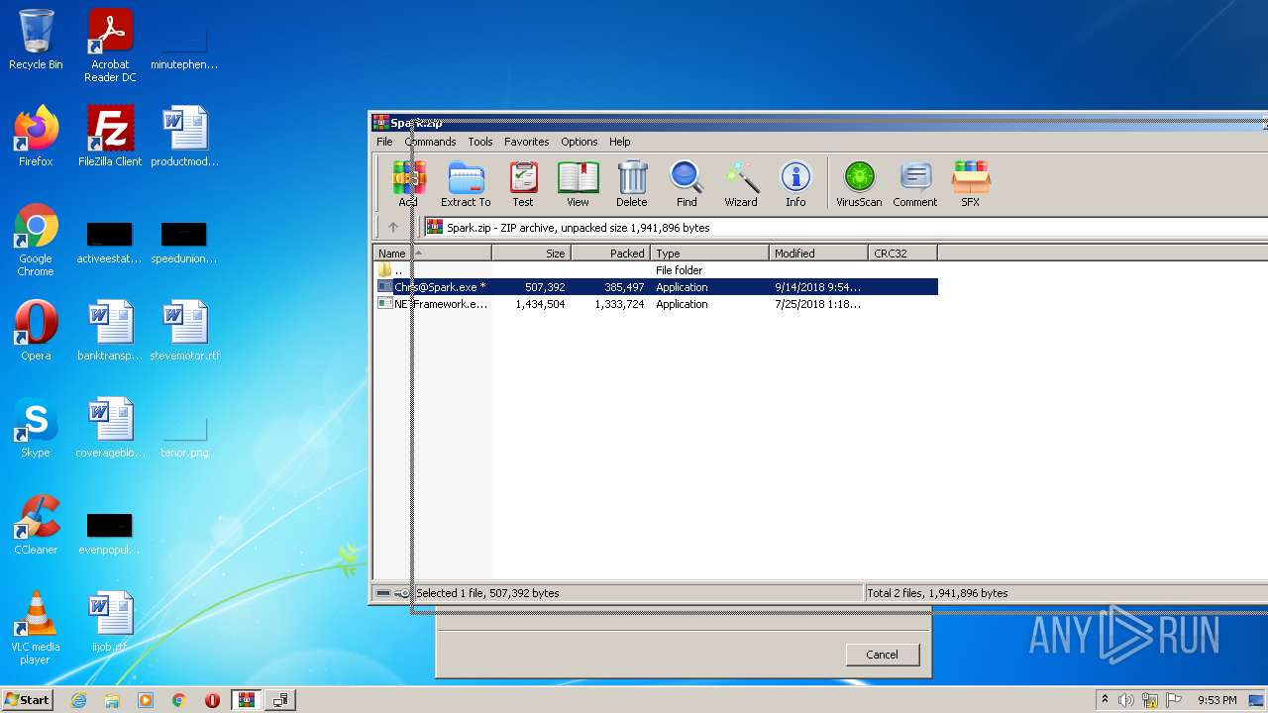Open the iijob.rtf desktop file

pyautogui.click(x=110, y=622)
